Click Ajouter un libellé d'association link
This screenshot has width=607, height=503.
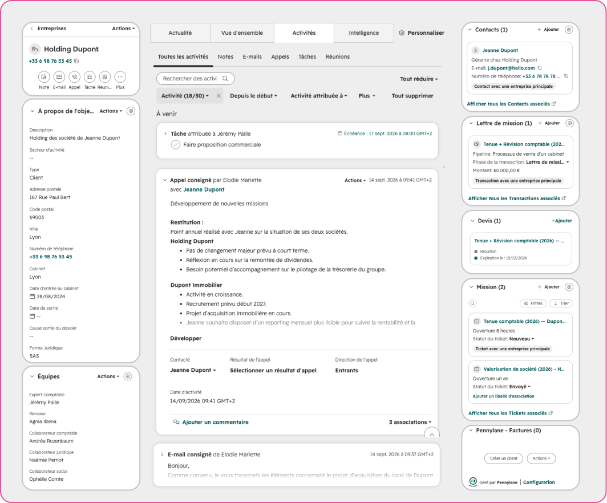coord(503,396)
